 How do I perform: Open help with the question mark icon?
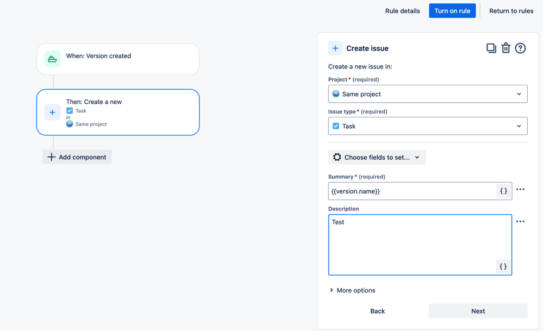pos(520,48)
